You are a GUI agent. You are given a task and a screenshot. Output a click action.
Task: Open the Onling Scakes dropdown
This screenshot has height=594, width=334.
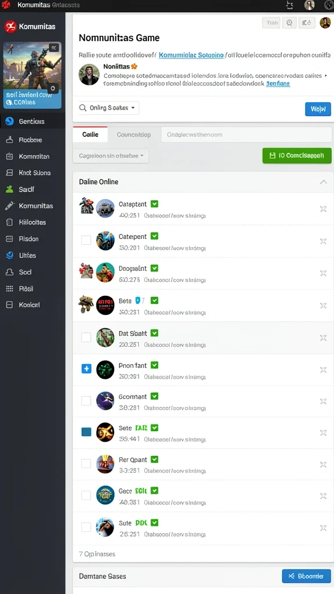tap(108, 107)
